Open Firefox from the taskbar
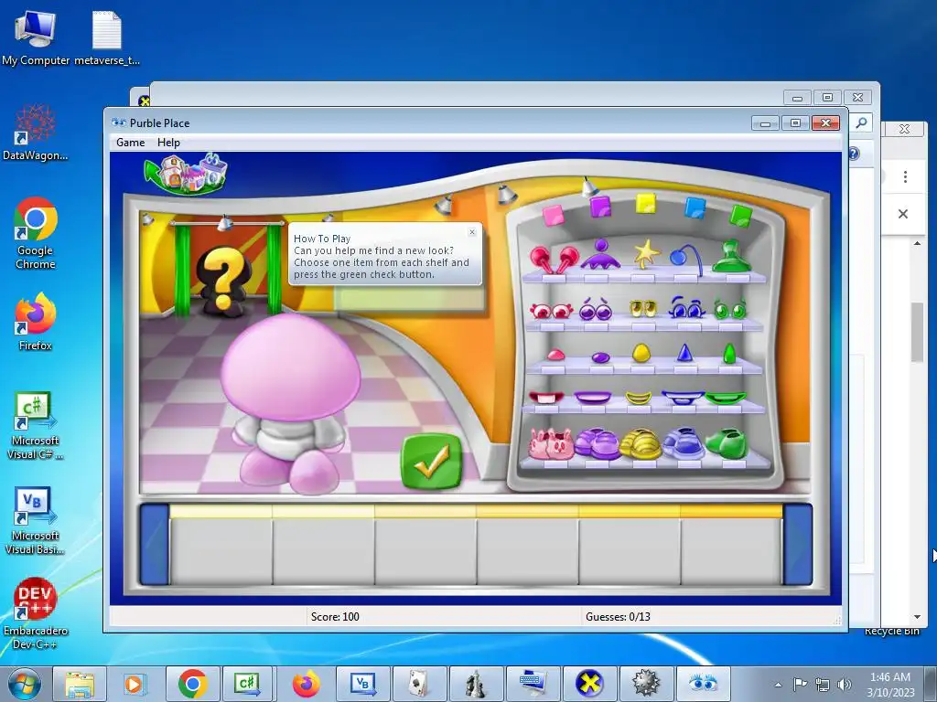Image resolution: width=937 pixels, height=702 pixels. [x=306, y=684]
